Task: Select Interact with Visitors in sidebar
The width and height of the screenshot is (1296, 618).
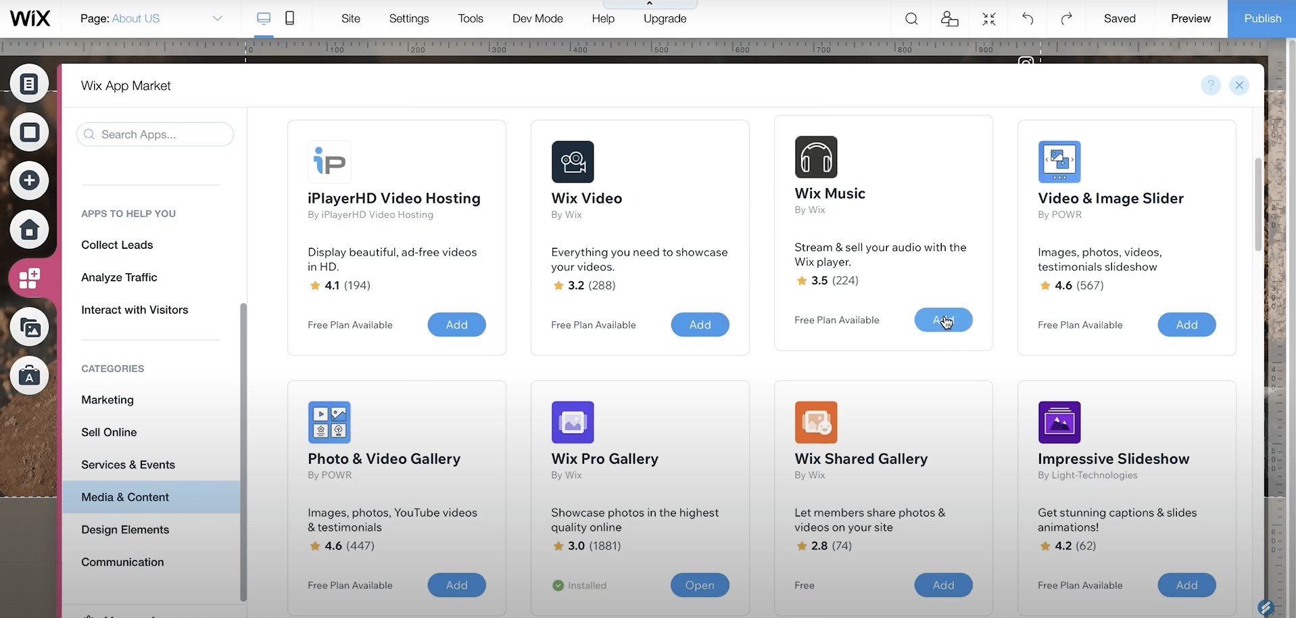Action: pos(135,310)
